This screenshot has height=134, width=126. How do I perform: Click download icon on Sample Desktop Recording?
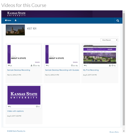tap(31, 65)
